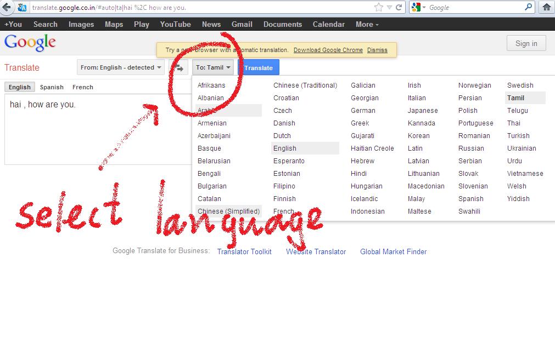The width and height of the screenshot is (555, 349).
Task: Open News in the Google bar
Action: (211, 24)
